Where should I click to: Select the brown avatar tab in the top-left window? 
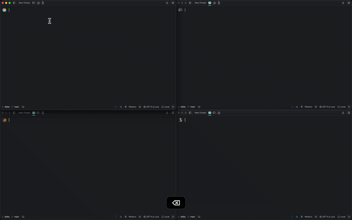34,3
